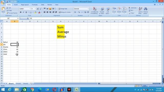Screen dimensions: 164x92
Task: Open Cell Styles gallery
Action: 108,10
